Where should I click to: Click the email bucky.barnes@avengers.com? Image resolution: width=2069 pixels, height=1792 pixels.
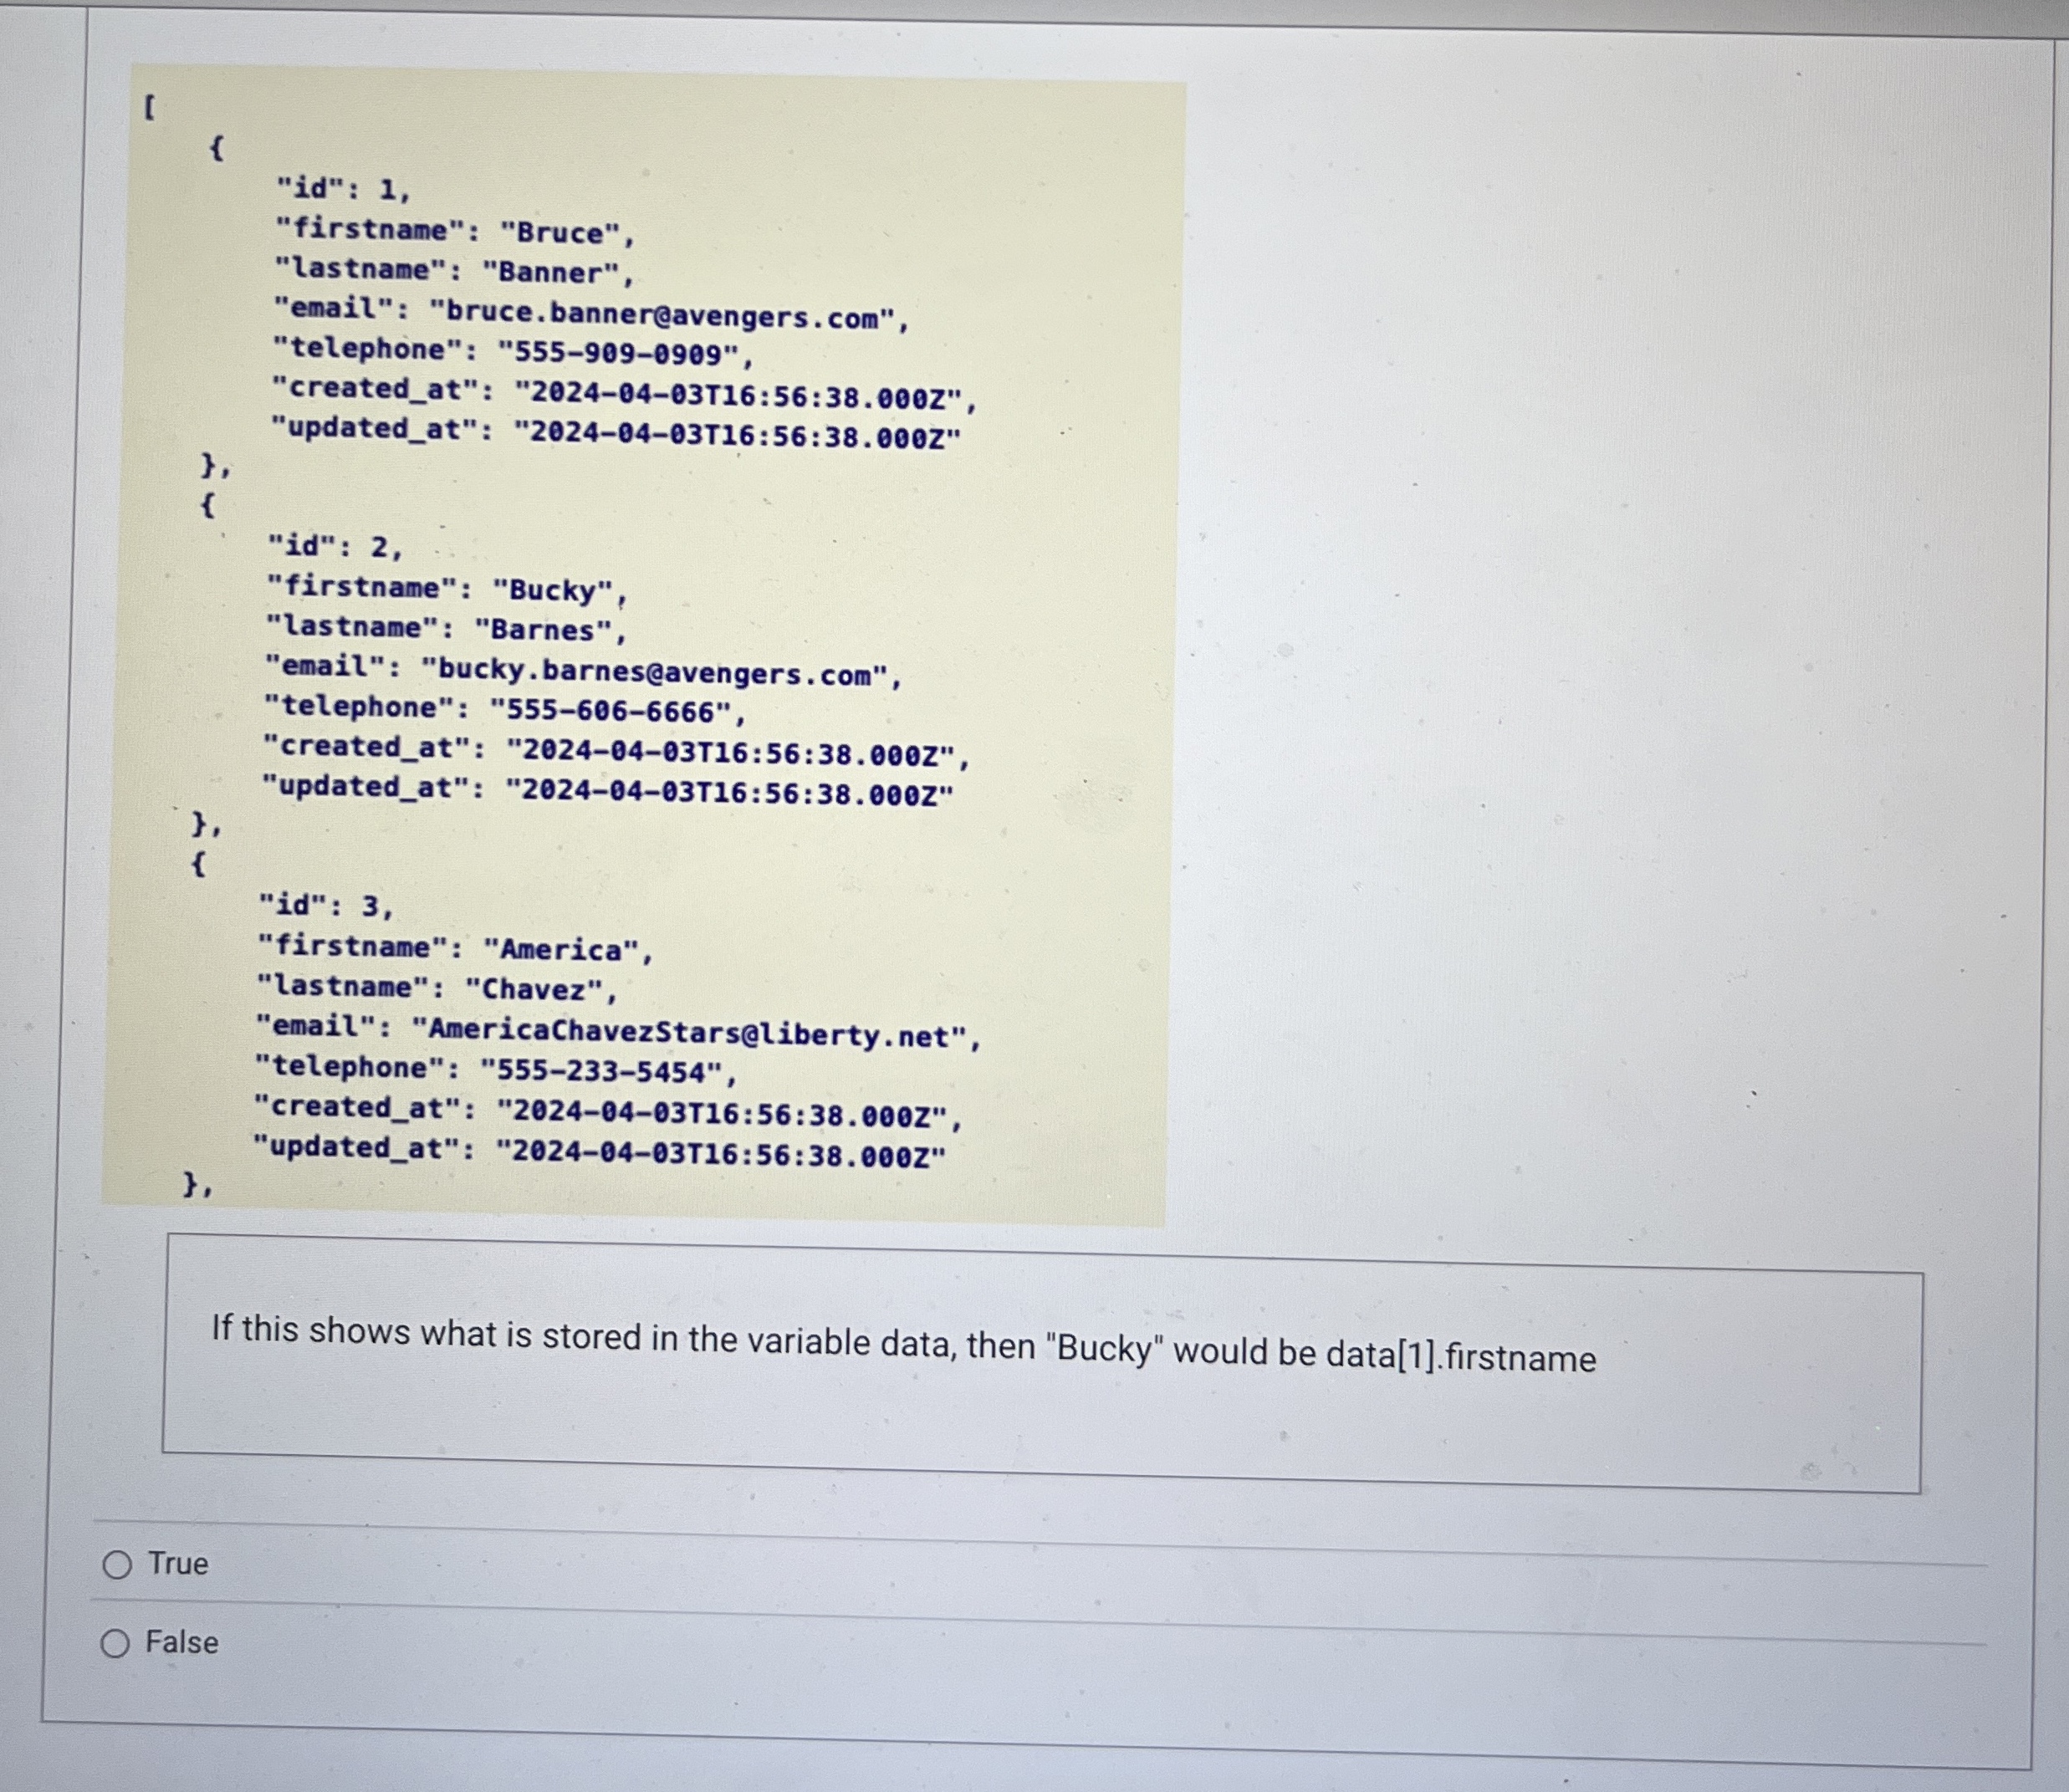click(x=660, y=672)
